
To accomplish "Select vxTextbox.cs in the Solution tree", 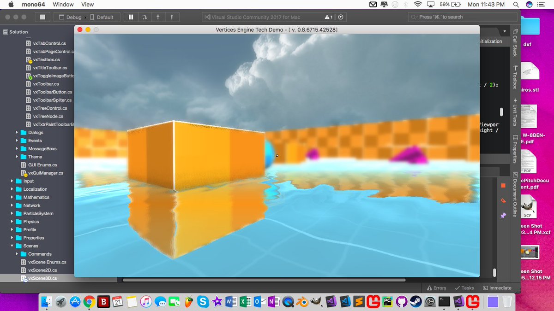I will coord(46,59).
